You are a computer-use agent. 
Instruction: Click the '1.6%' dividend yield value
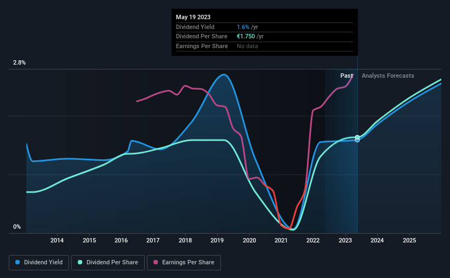pos(243,27)
